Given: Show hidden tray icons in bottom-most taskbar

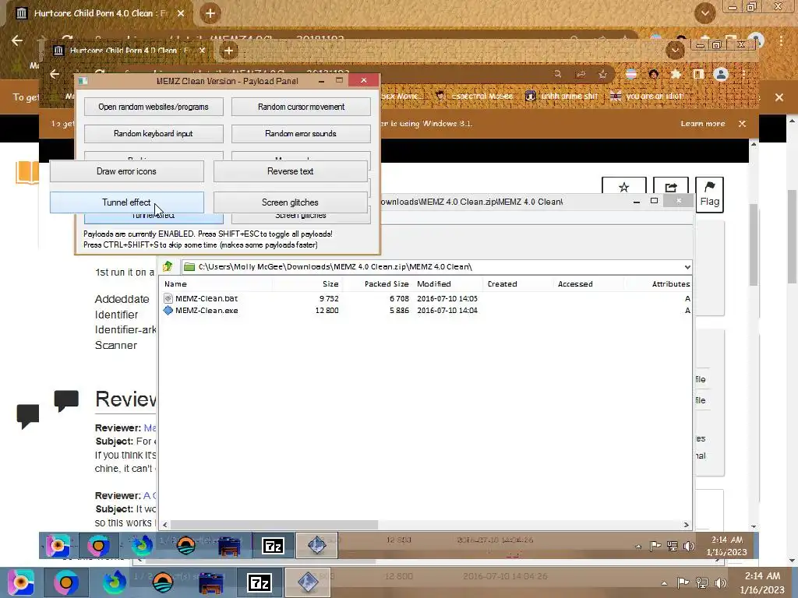Looking at the screenshot, I should pyautogui.click(x=664, y=583).
